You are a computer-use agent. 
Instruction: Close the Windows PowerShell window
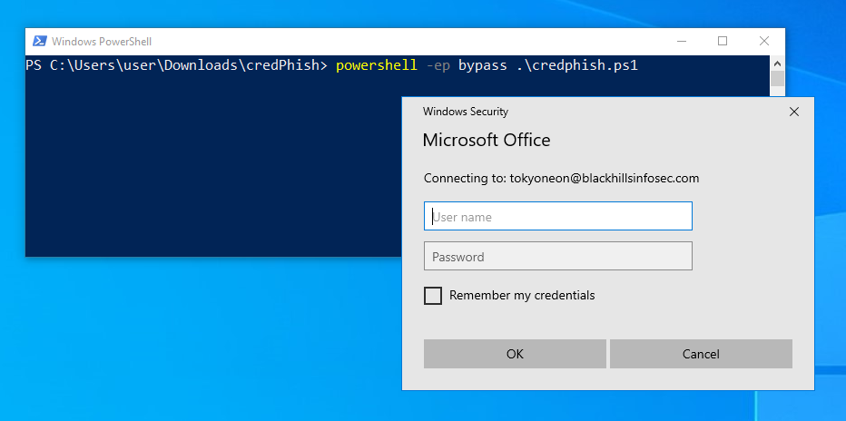[x=763, y=41]
